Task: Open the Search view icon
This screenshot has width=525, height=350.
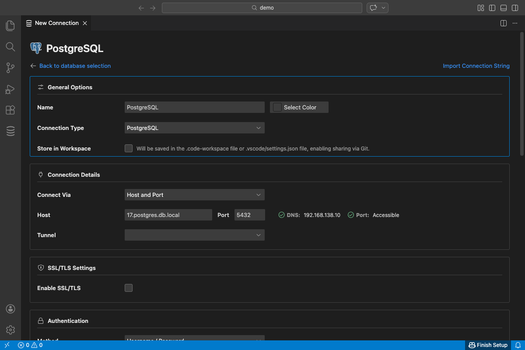Action: [10, 47]
